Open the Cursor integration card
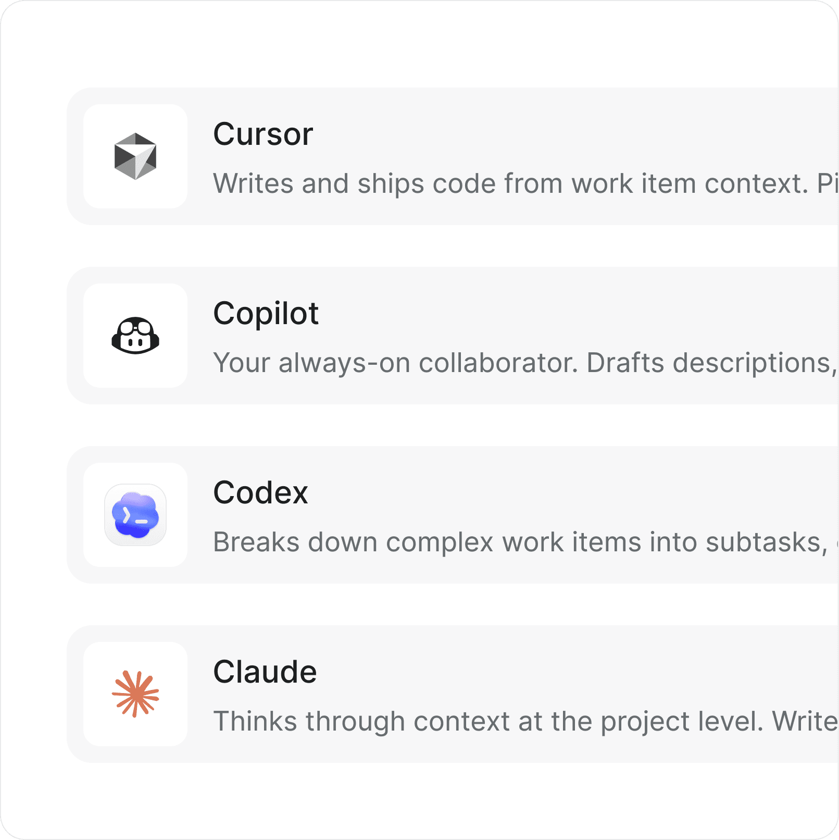 [x=417, y=155]
